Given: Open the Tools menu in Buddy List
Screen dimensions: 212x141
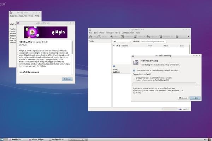Looking at the screenshot, I should (31, 16).
